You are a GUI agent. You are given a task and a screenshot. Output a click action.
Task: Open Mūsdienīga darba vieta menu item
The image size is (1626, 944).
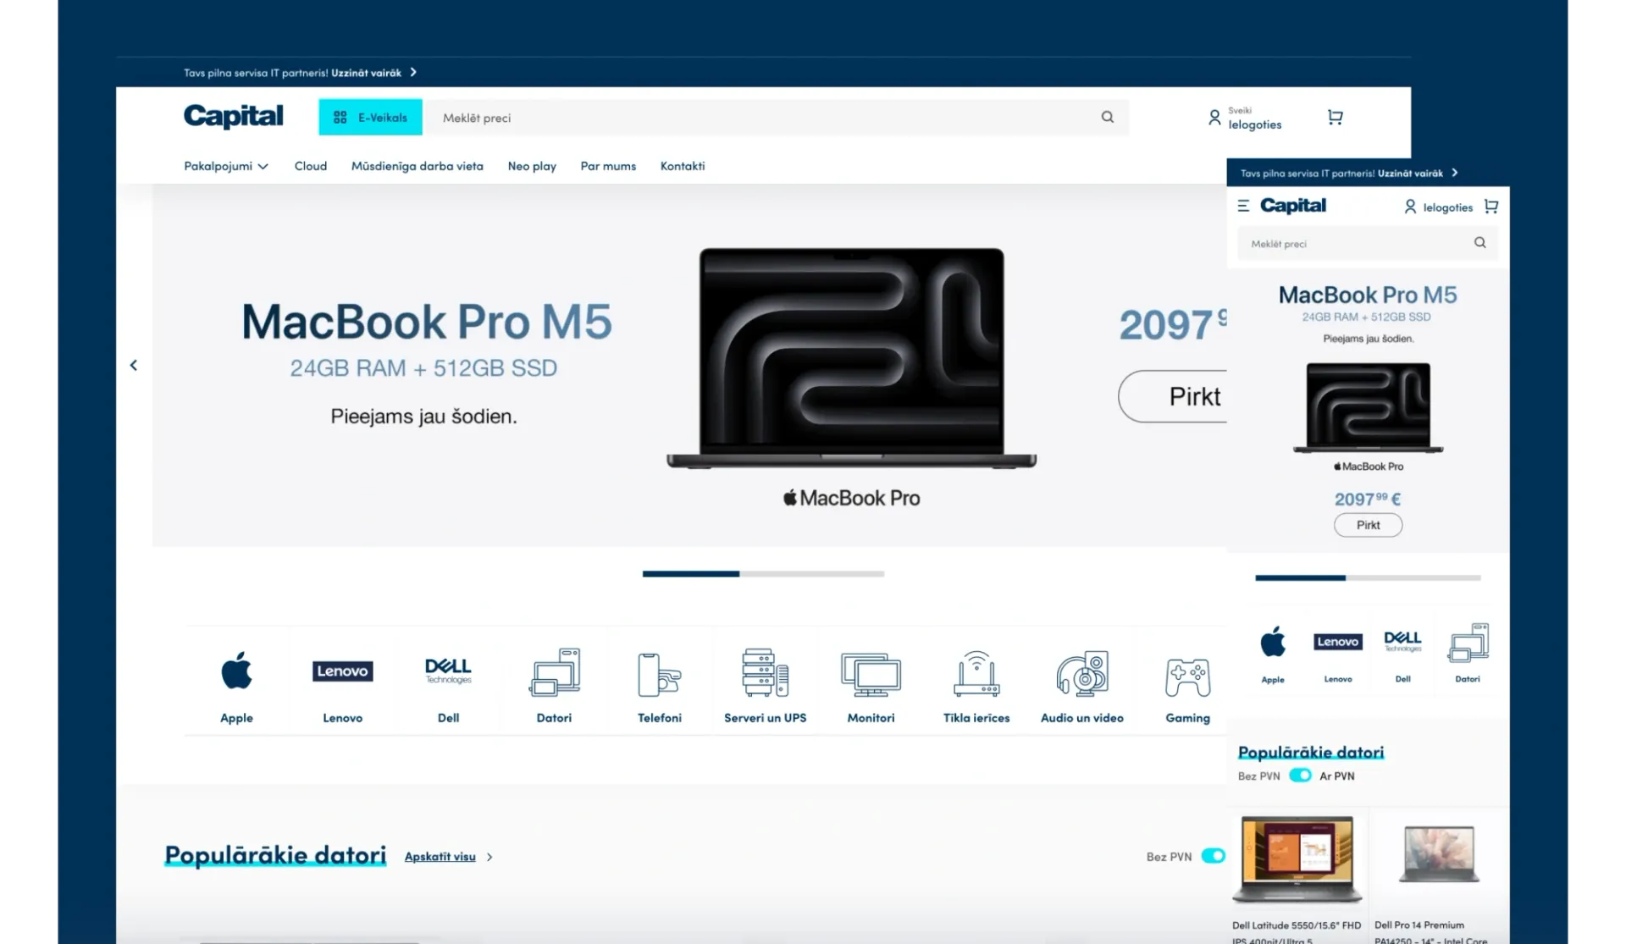pyautogui.click(x=417, y=166)
